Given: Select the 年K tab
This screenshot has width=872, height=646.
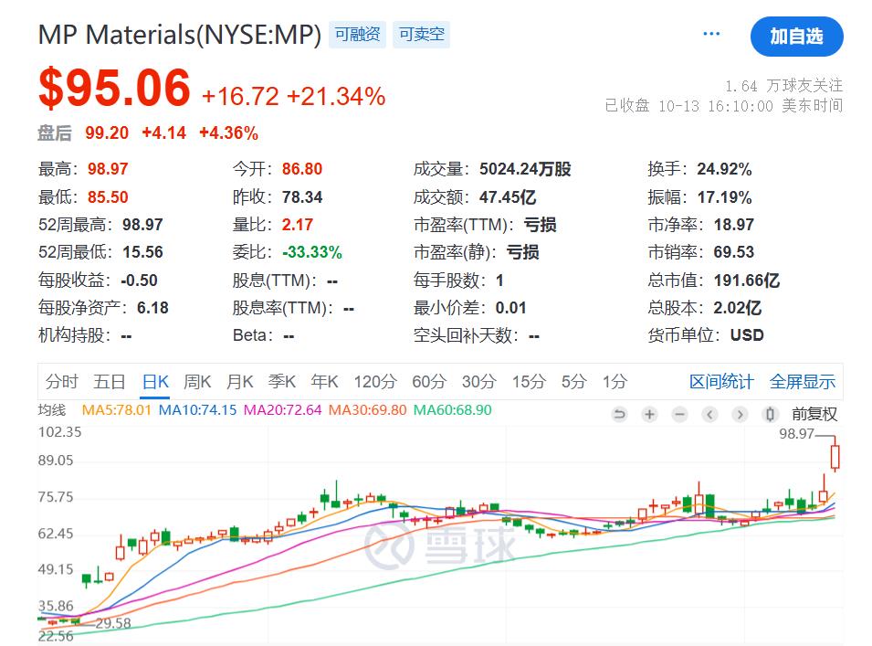Looking at the screenshot, I should pos(324,382).
